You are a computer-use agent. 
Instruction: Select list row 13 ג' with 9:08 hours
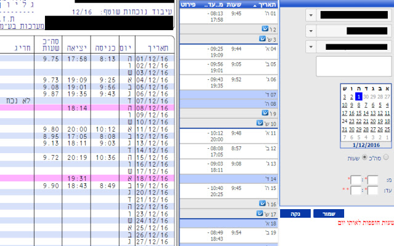click(x=228, y=167)
